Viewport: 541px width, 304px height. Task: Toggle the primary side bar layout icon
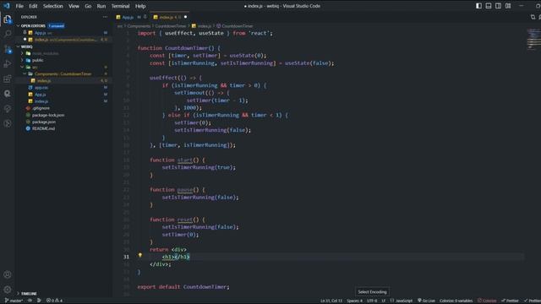coord(478,6)
